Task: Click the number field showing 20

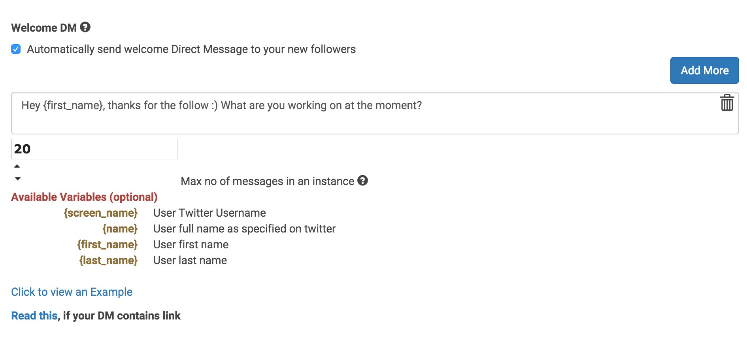Action: (94, 149)
